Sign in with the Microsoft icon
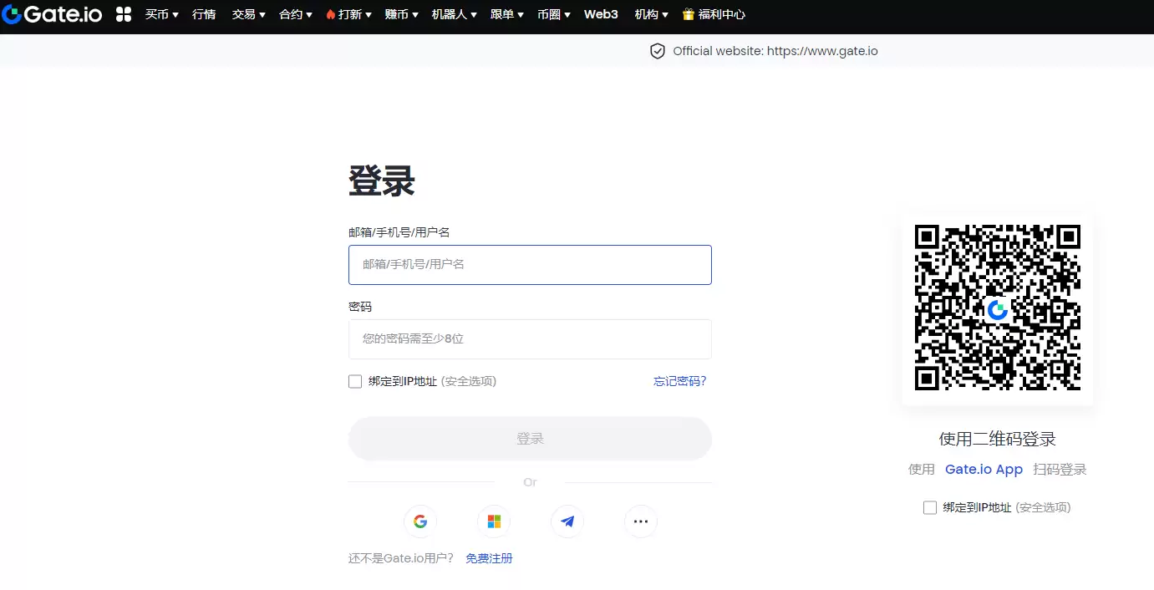 494,521
